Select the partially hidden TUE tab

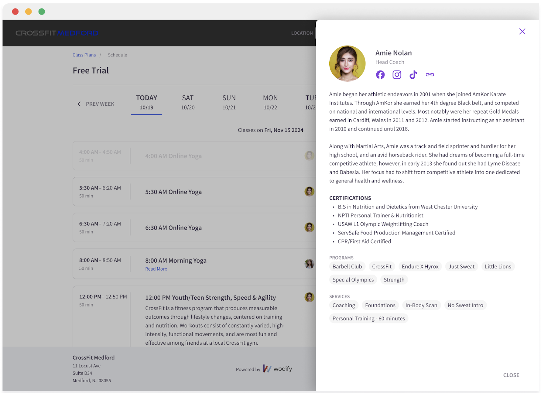[310, 102]
